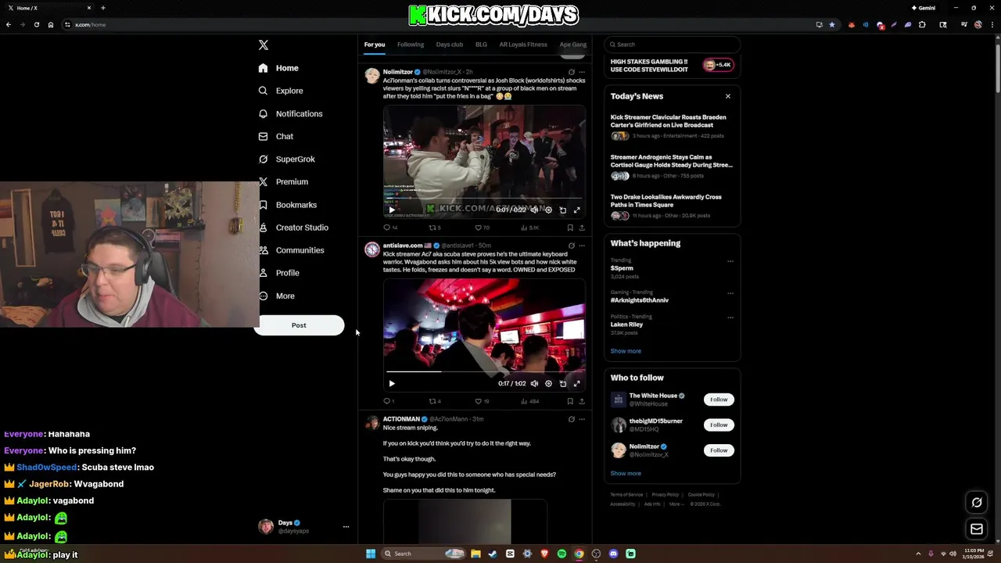Open more options on Nolimitzor post
This screenshot has height=563, width=1001.
coord(582,72)
